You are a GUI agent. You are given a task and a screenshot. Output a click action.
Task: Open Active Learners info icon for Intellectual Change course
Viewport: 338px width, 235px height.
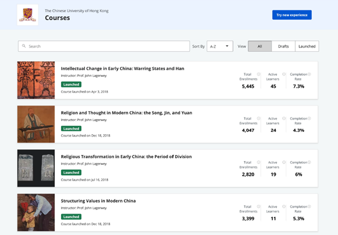click(x=284, y=74)
